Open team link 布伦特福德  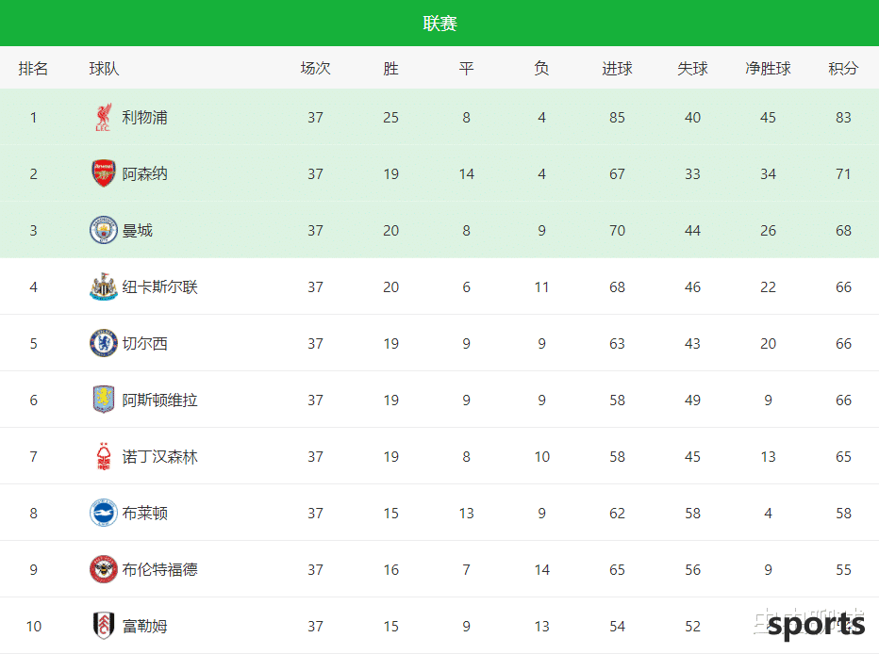tap(159, 569)
